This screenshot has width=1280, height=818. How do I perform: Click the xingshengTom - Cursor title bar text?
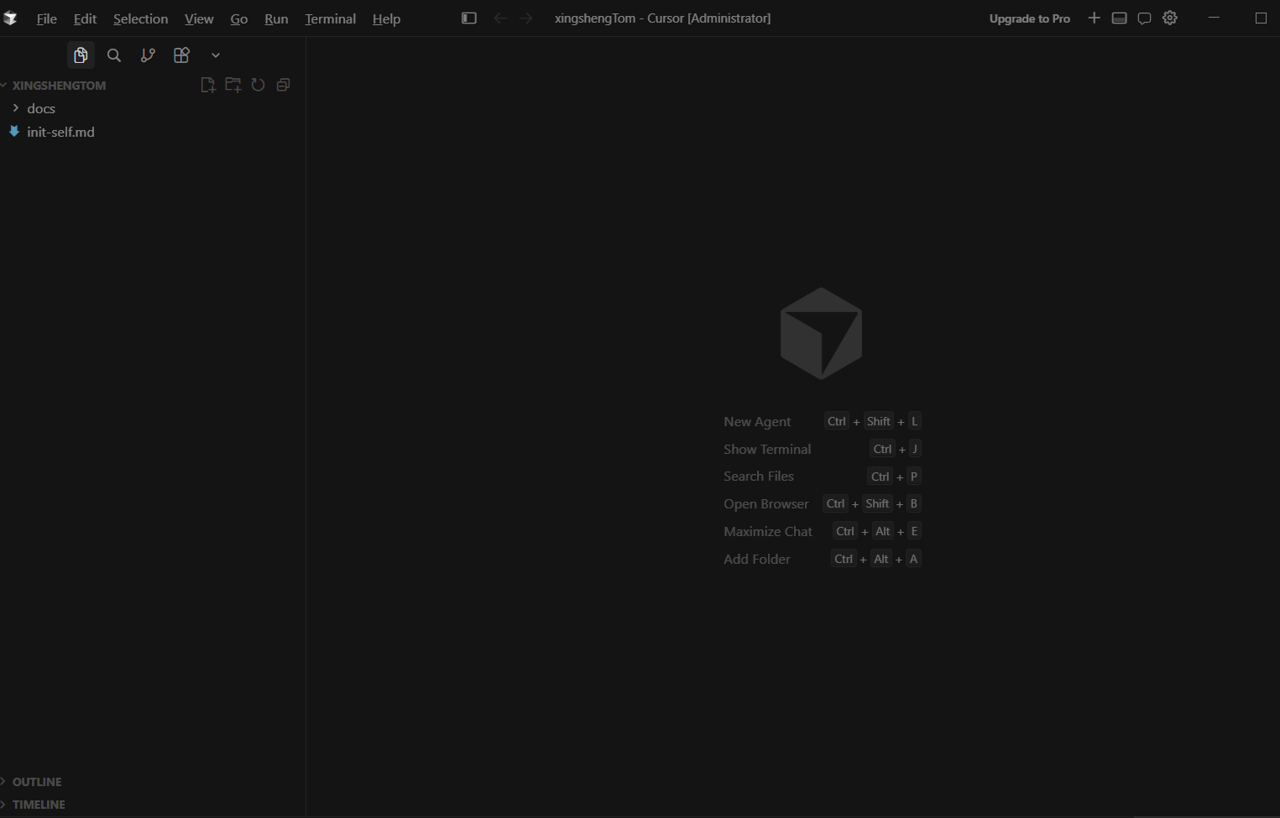pyautogui.click(x=662, y=18)
